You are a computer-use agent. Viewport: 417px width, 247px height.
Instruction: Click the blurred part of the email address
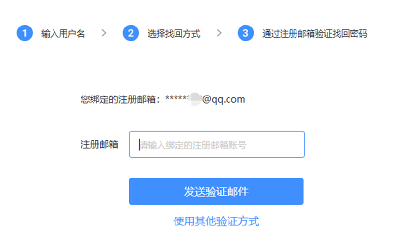(x=195, y=99)
